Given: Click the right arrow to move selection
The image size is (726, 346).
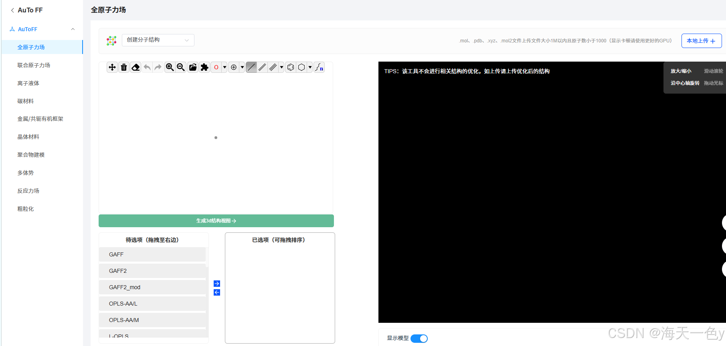Looking at the screenshot, I should 217,284.
